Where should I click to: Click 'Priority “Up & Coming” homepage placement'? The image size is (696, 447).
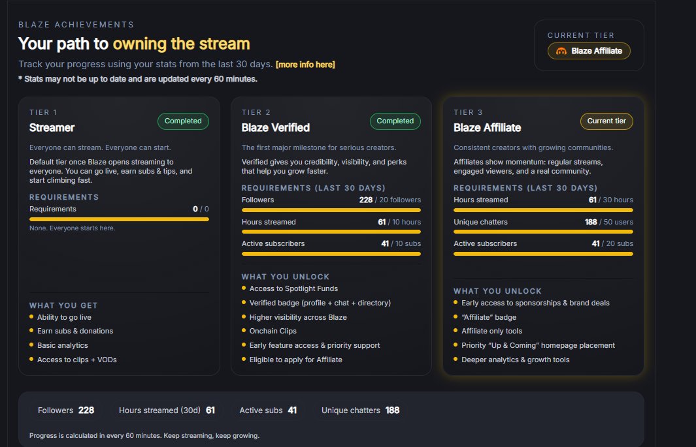(x=538, y=346)
